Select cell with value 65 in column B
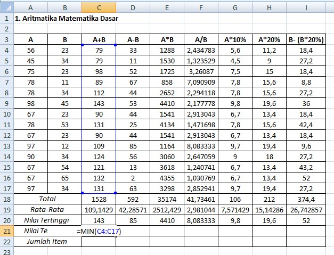 tap(65, 178)
